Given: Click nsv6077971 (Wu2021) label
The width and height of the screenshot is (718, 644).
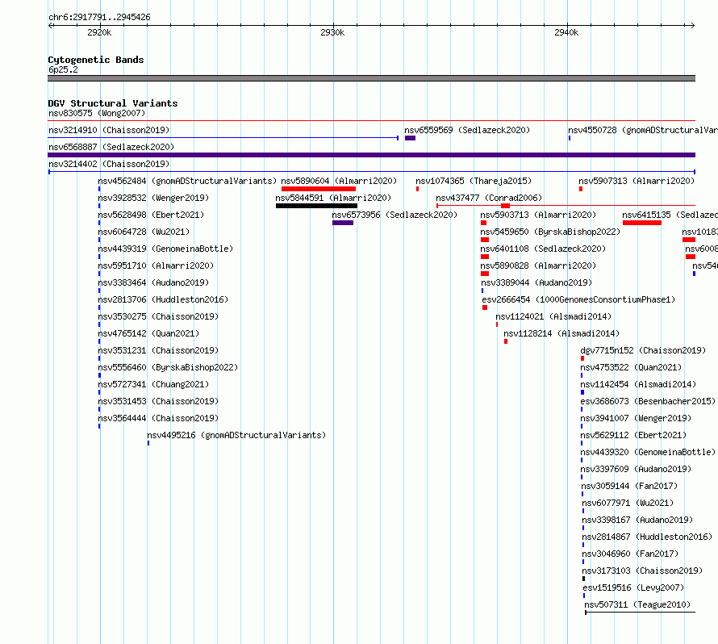Looking at the screenshot, I should coord(628,503).
